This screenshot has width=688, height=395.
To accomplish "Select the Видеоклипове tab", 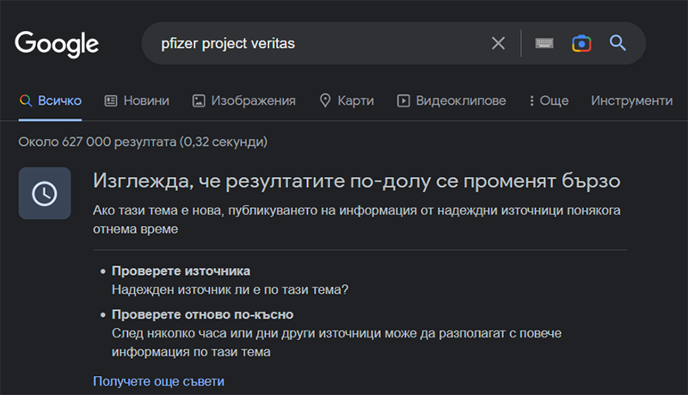I will (451, 100).
